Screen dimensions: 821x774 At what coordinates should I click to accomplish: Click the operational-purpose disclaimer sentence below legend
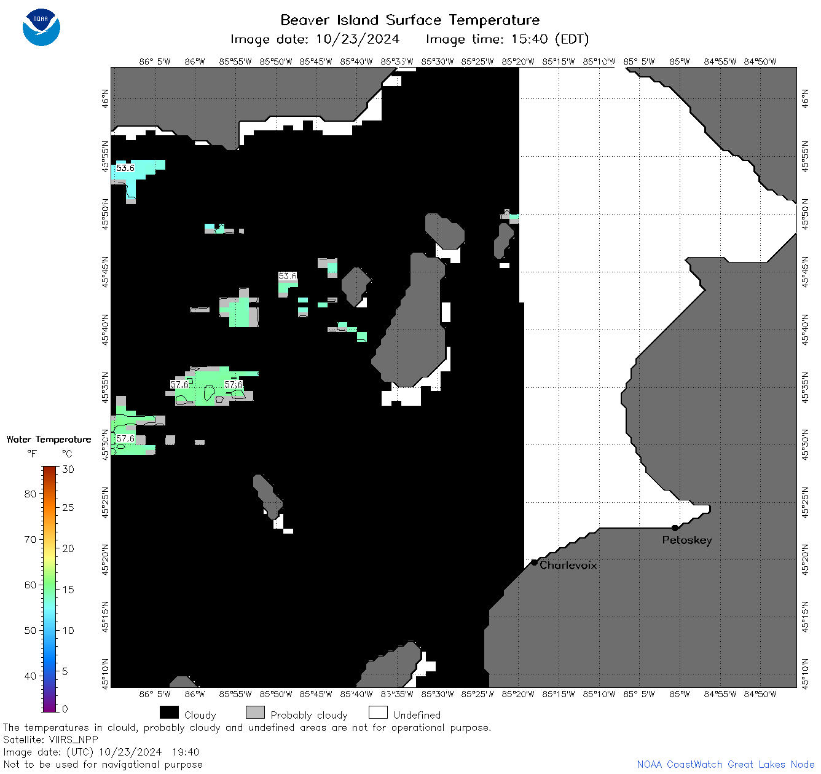pyautogui.click(x=247, y=728)
